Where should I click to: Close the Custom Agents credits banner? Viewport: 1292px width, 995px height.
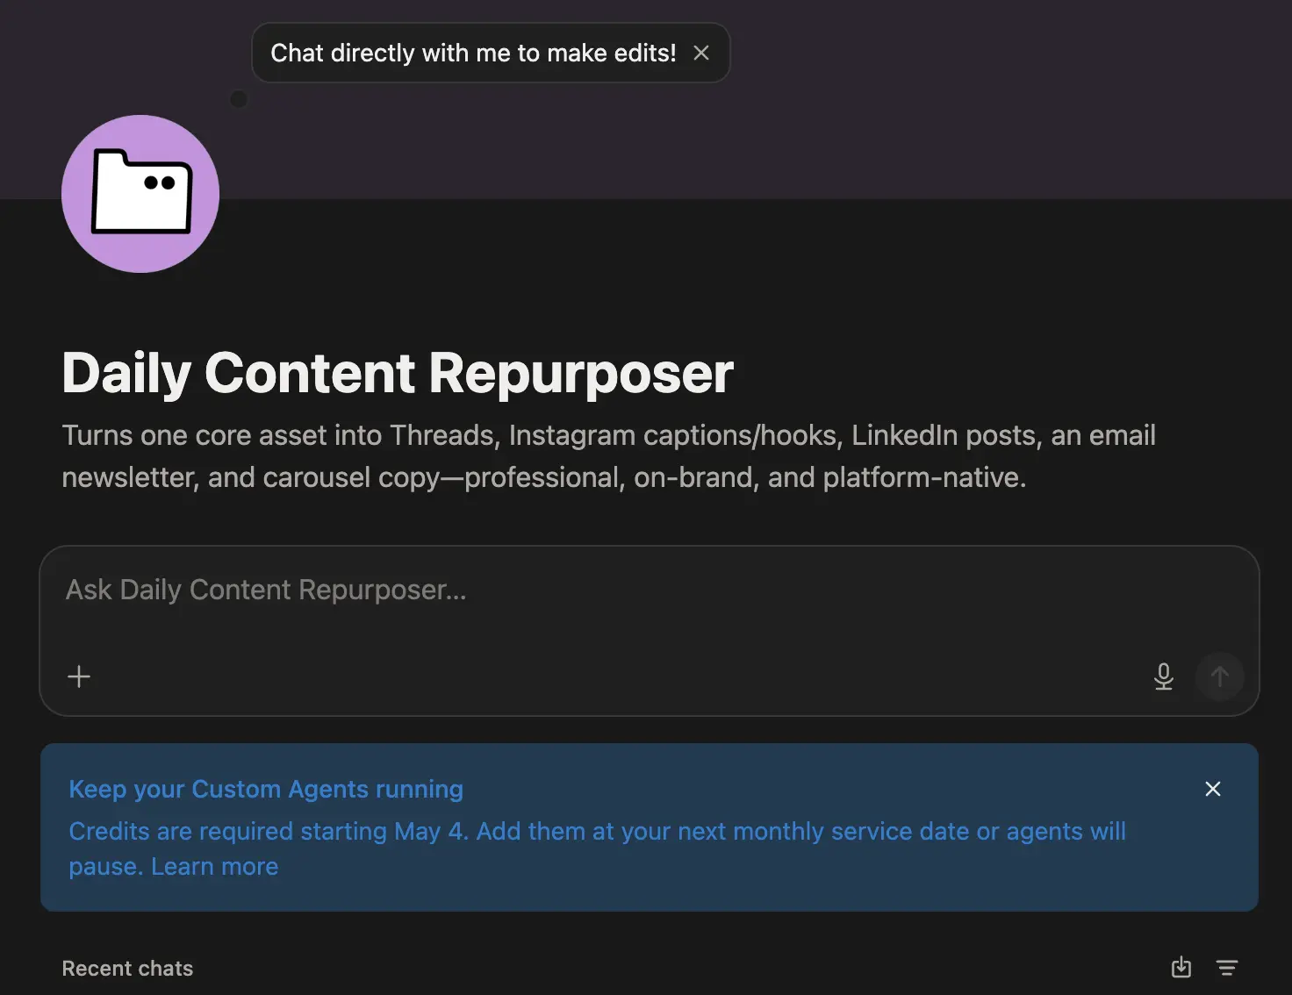[x=1213, y=789]
